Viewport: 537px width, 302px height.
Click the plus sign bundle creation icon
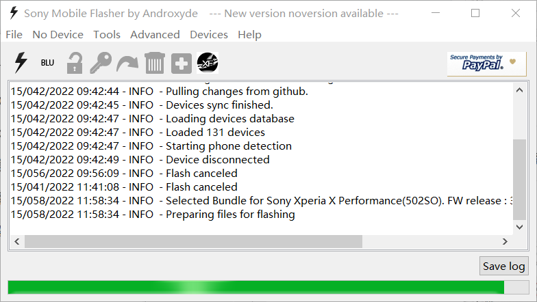(x=182, y=64)
